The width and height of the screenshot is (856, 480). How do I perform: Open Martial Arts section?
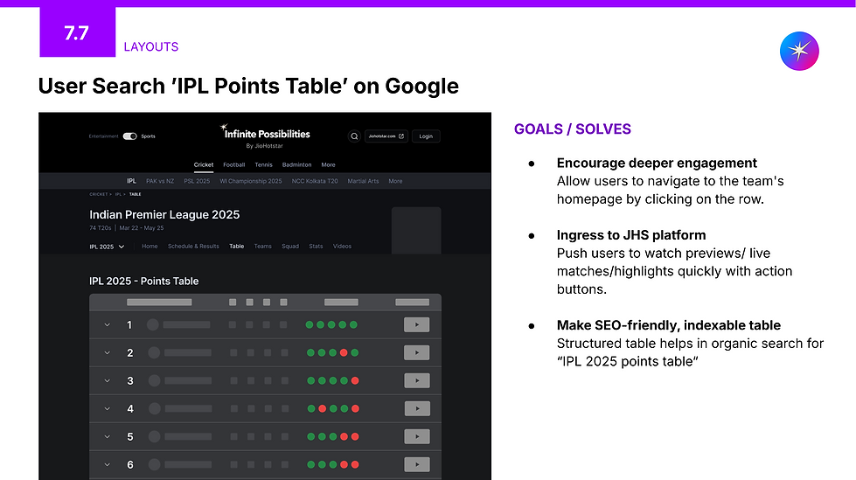363,181
